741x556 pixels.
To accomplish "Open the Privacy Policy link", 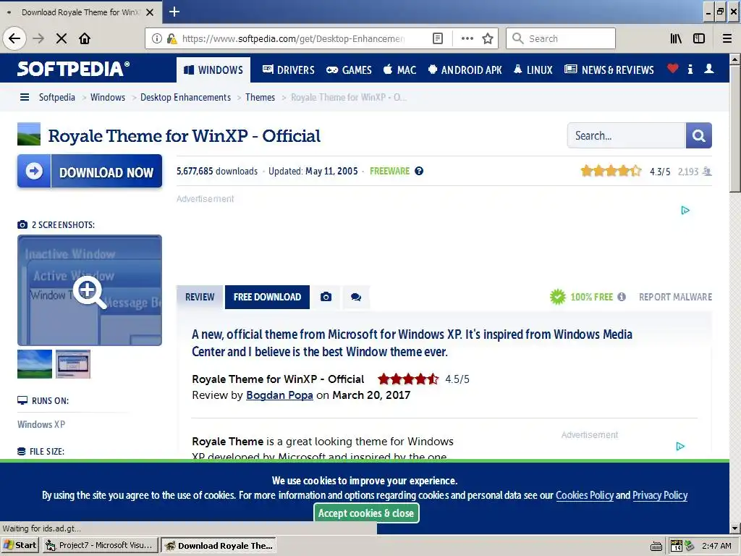I will click(660, 495).
